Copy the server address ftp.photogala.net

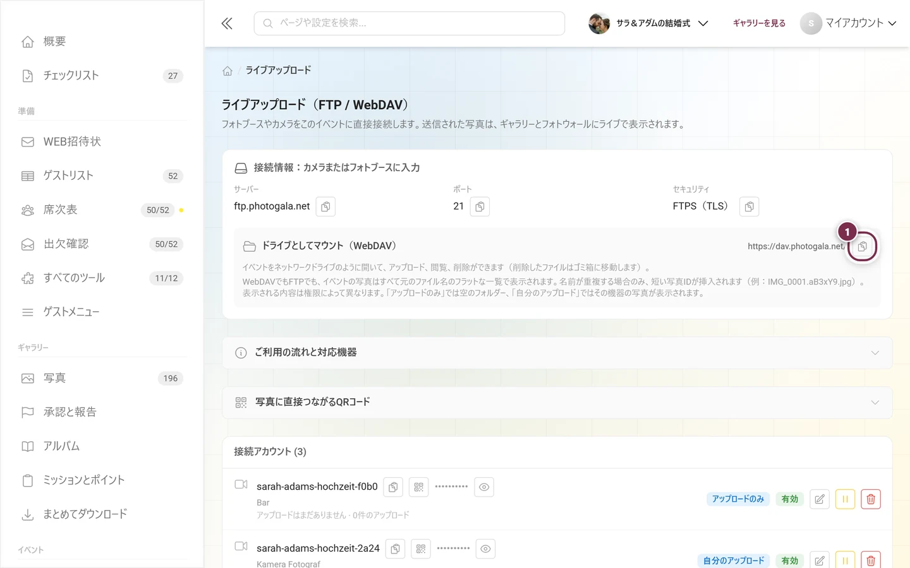pos(325,206)
